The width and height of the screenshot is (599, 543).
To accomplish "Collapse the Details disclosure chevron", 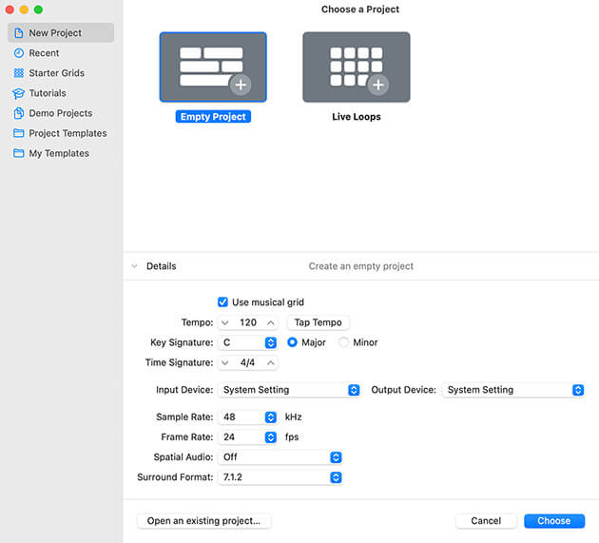I will [134, 266].
